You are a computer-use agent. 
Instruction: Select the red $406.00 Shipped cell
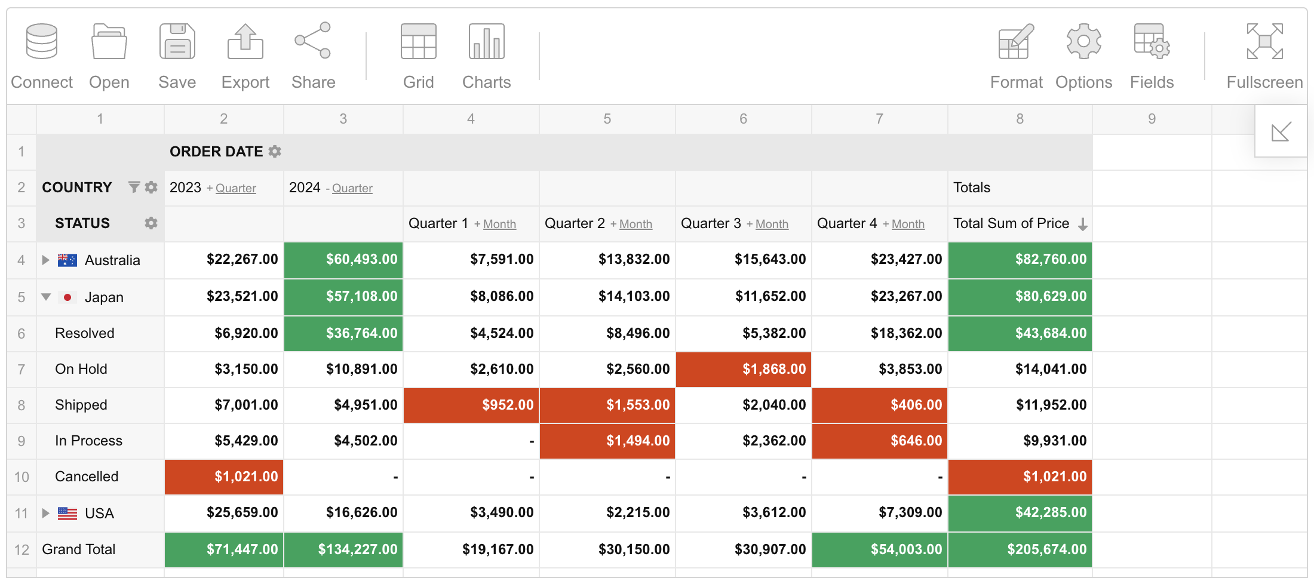[880, 405]
